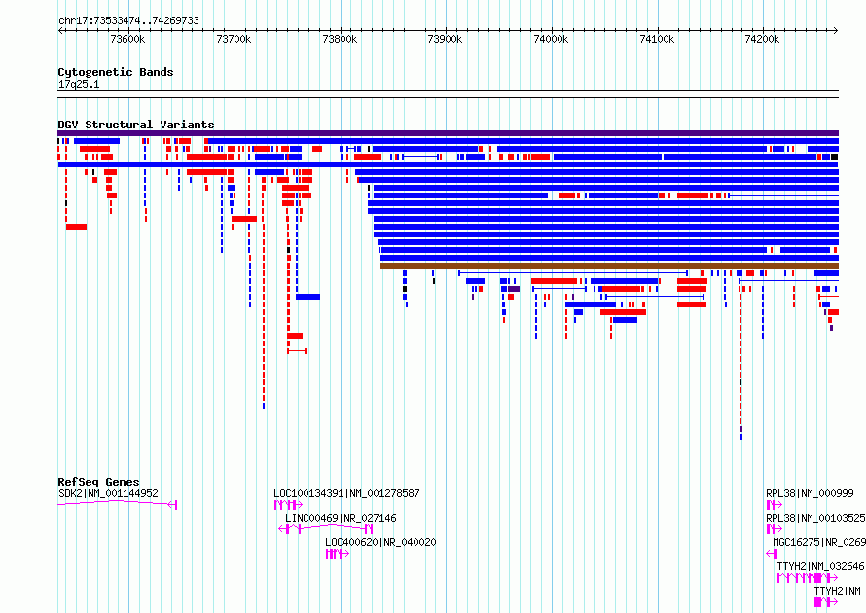Viewport: 866px width, 613px height.
Task: Click the 74200k ruler label
Action: click(762, 39)
